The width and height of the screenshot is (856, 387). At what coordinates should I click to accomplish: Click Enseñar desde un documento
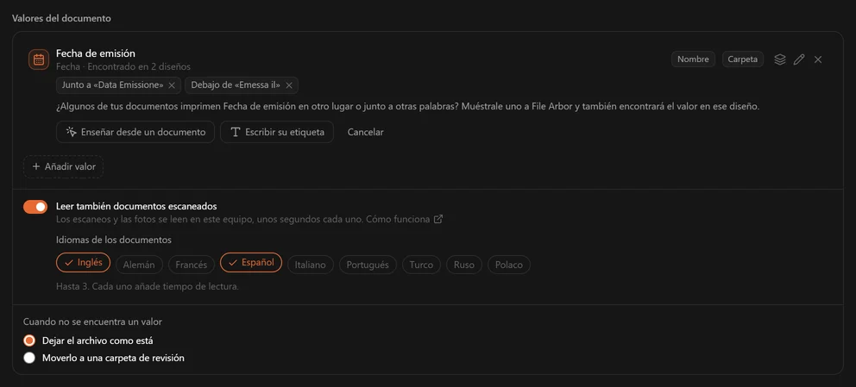(x=135, y=132)
